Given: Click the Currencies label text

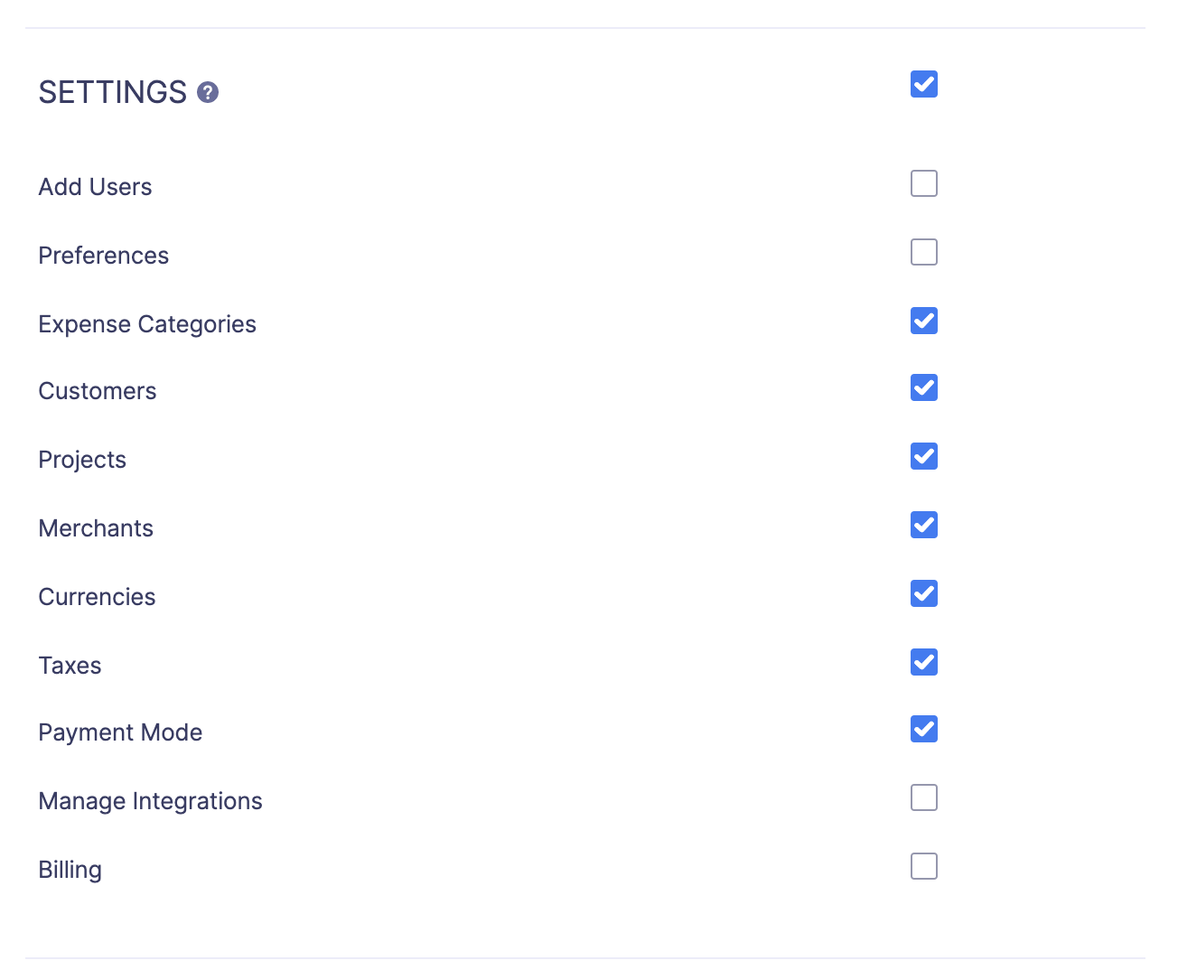Looking at the screenshot, I should click(x=97, y=597).
